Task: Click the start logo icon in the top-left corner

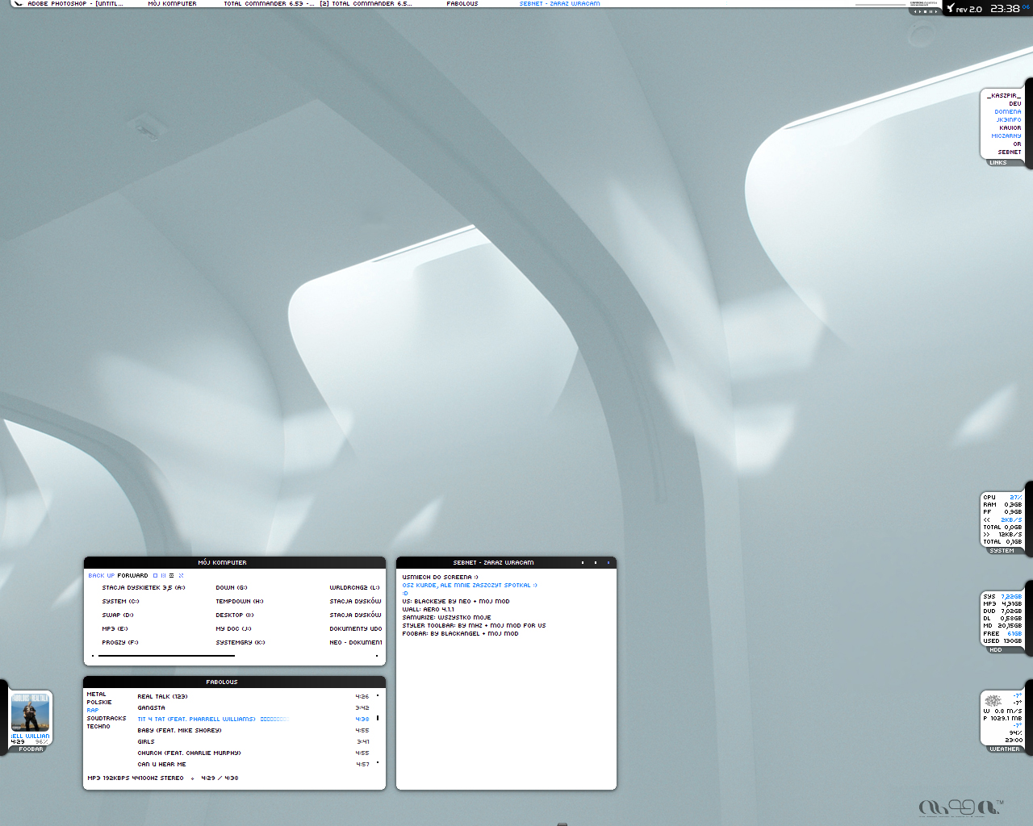Action: coord(18,4)
